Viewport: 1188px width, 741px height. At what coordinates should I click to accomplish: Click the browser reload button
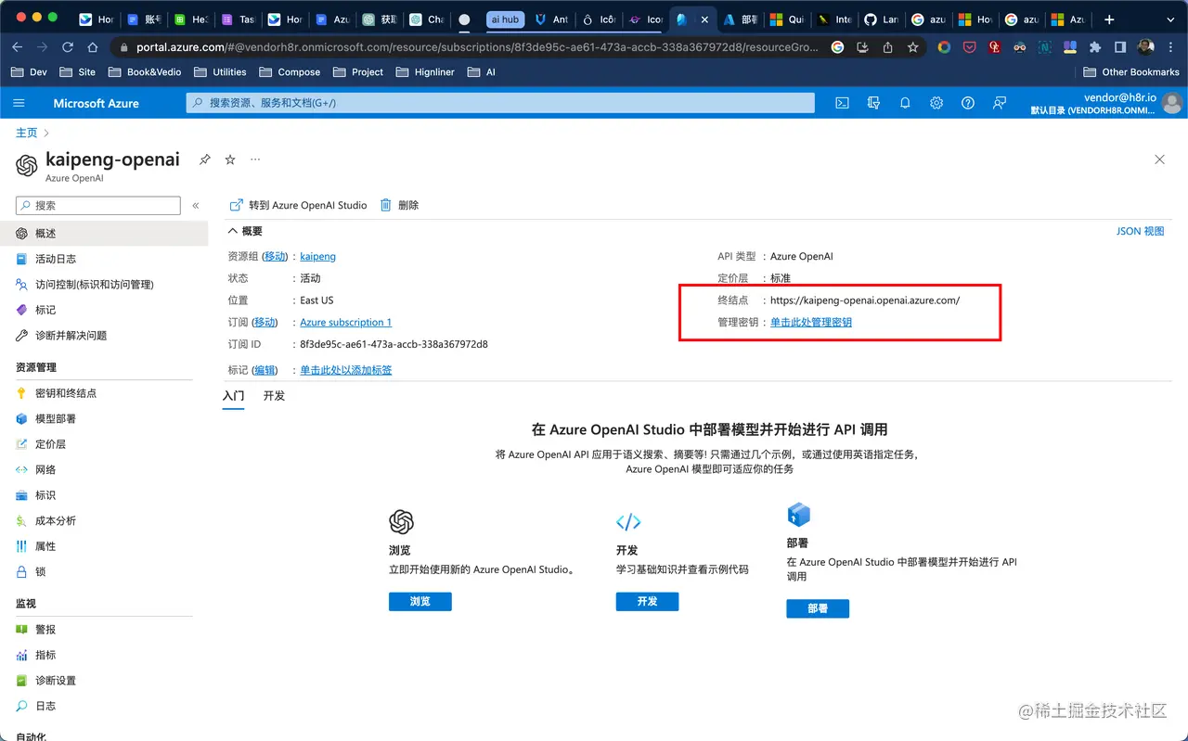[x=67, y=47]
